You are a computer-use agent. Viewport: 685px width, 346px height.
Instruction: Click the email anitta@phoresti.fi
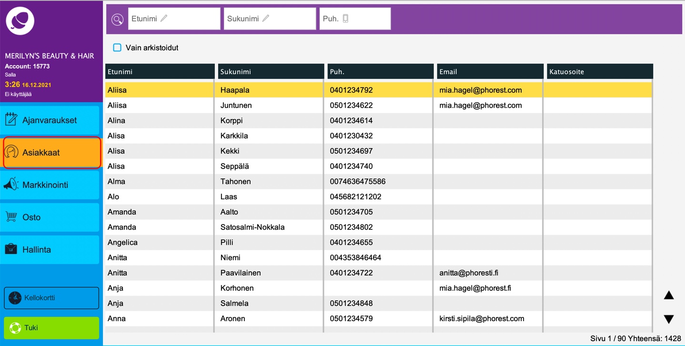click(x=469, y=273)
